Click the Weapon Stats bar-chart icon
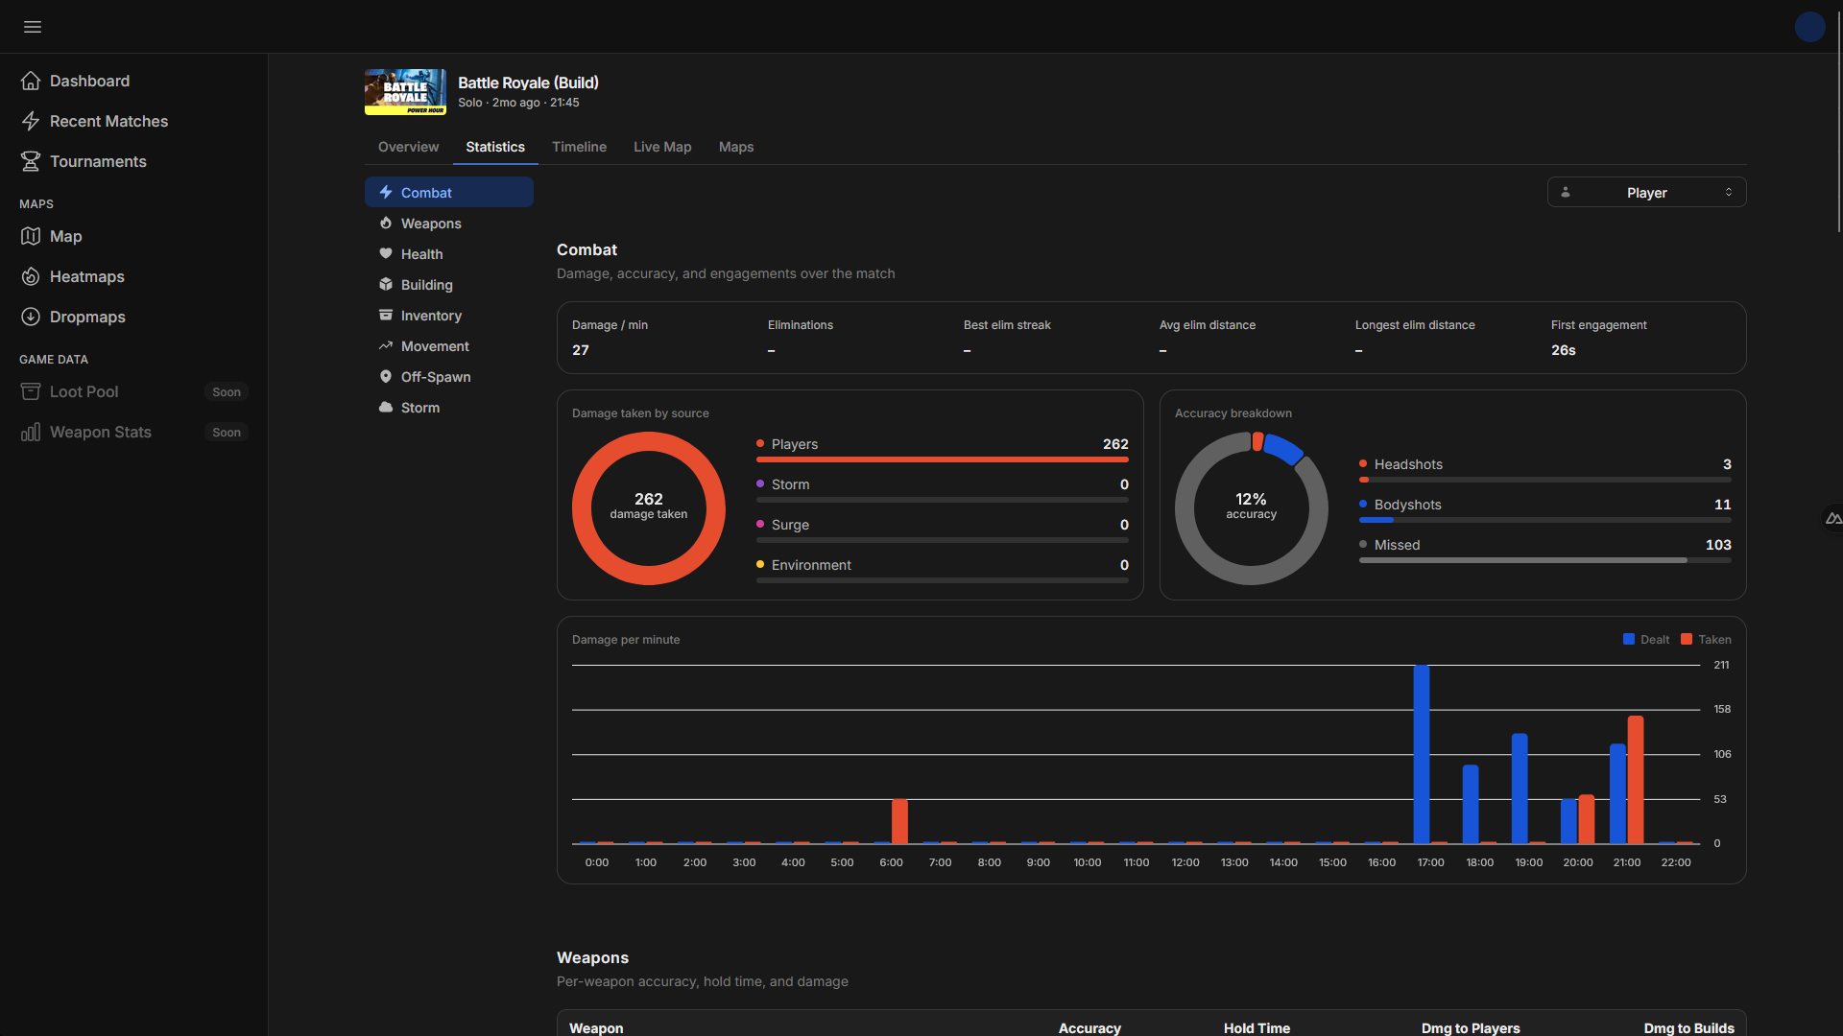The image size is (1843, 1036). point(31,432)
